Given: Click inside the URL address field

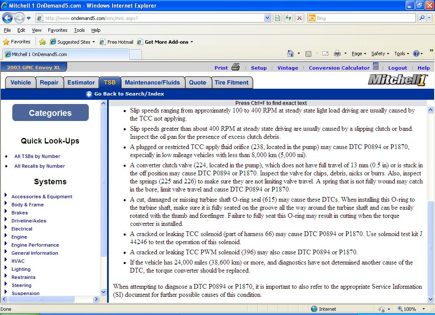Looking at the screenshot, I should coord(154,18).
